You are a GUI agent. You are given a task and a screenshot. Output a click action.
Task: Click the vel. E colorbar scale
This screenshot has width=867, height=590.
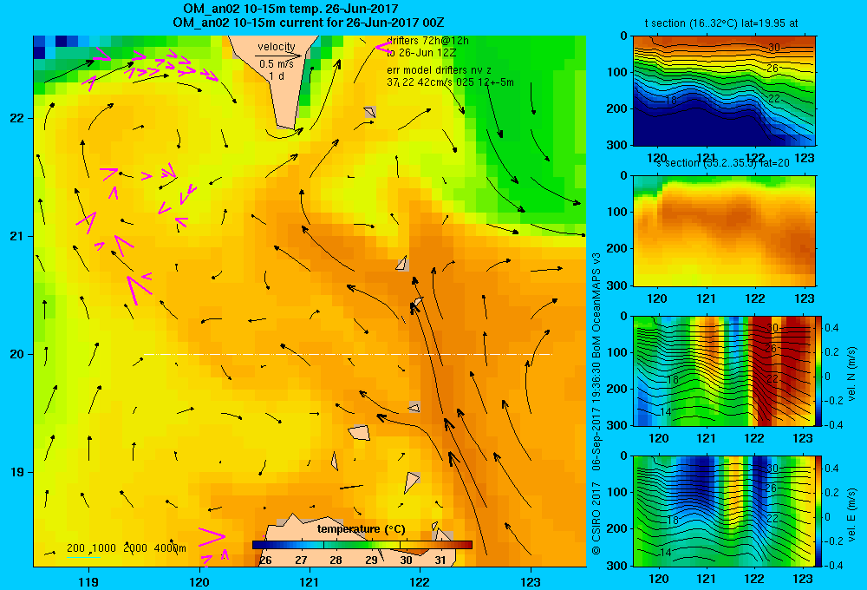[819, 511]
